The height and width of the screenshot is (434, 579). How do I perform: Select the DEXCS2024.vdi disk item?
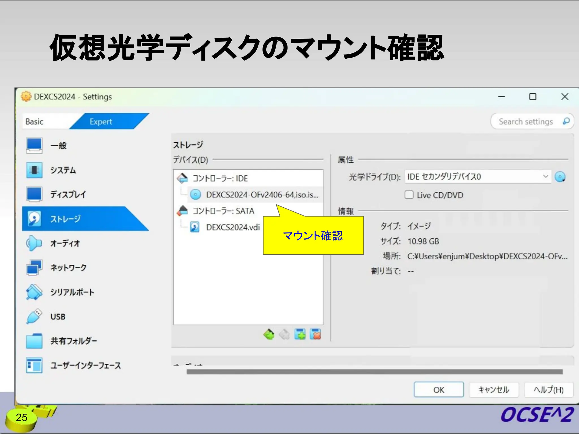pos(233,227)
